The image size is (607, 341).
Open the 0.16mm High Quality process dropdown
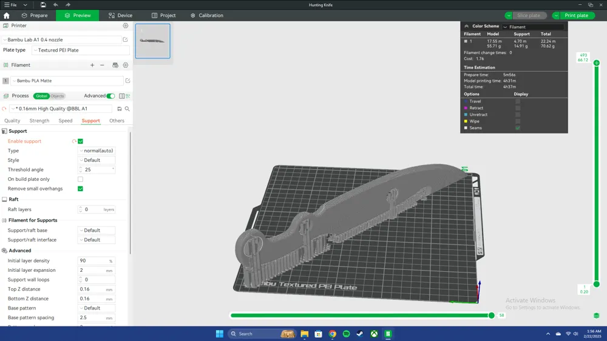[x=61, y=109]
